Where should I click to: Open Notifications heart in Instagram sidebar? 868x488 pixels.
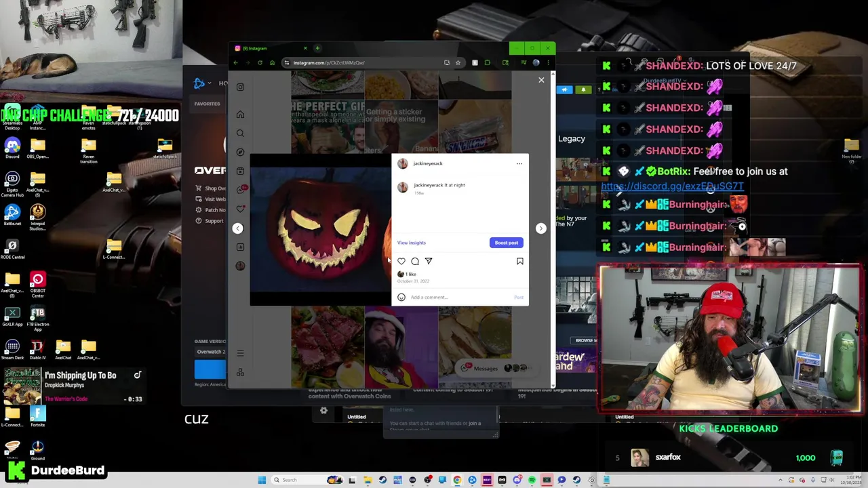coord(240,209)
